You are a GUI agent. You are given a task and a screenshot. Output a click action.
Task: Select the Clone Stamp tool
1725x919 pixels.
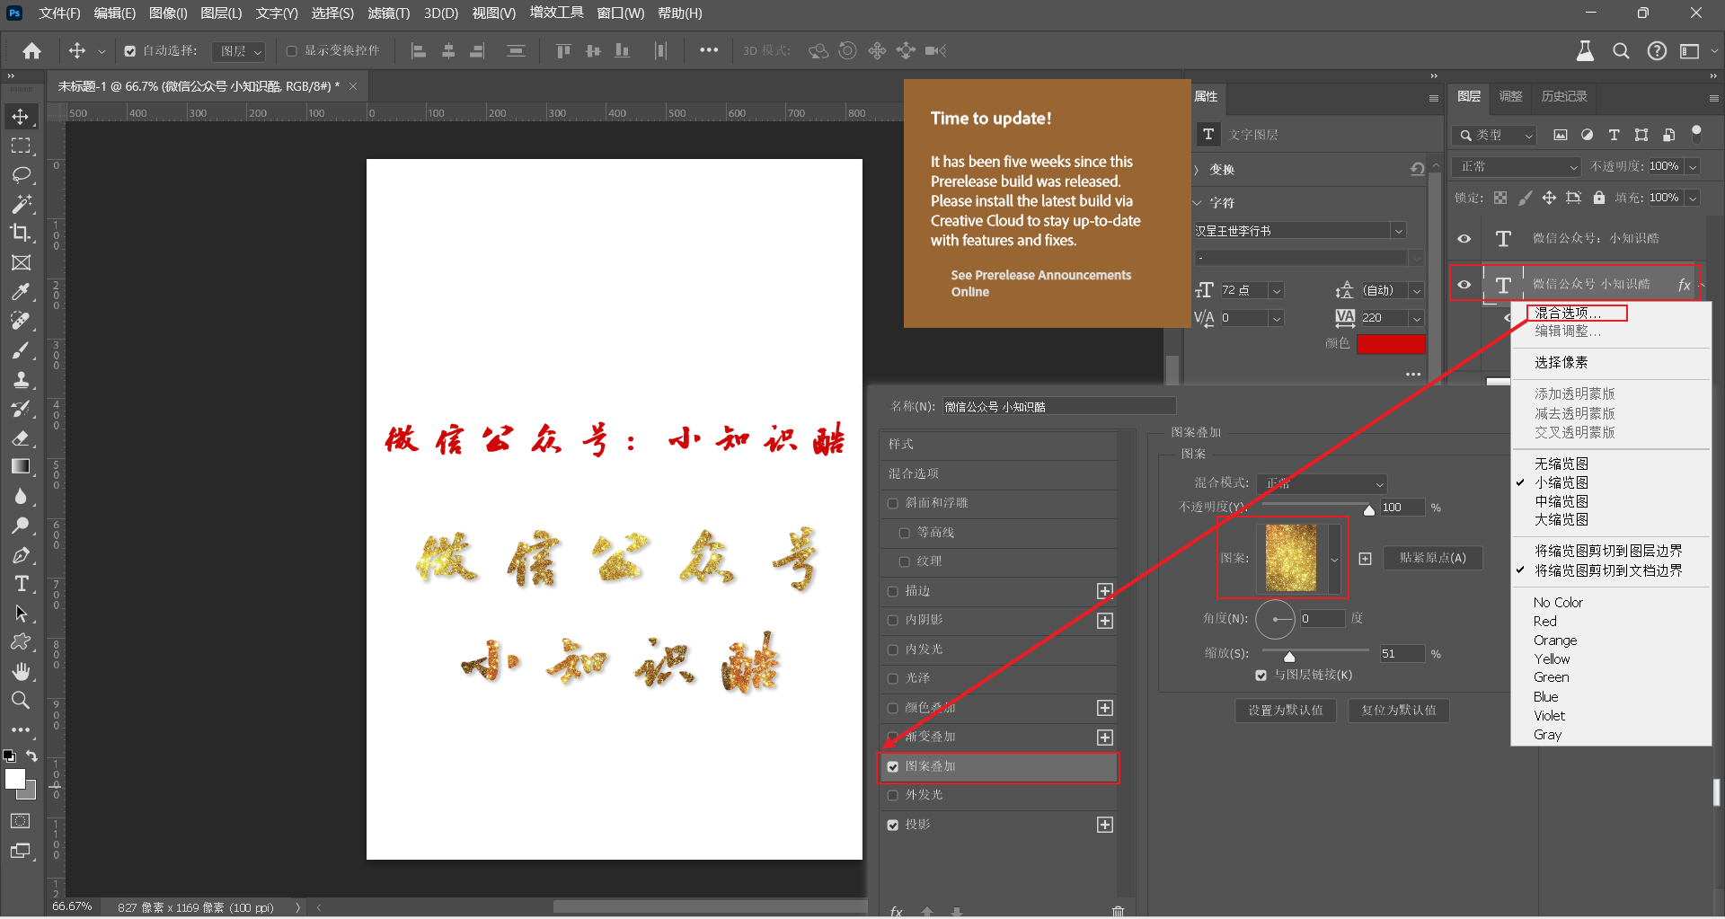click(x=21, y=379)
